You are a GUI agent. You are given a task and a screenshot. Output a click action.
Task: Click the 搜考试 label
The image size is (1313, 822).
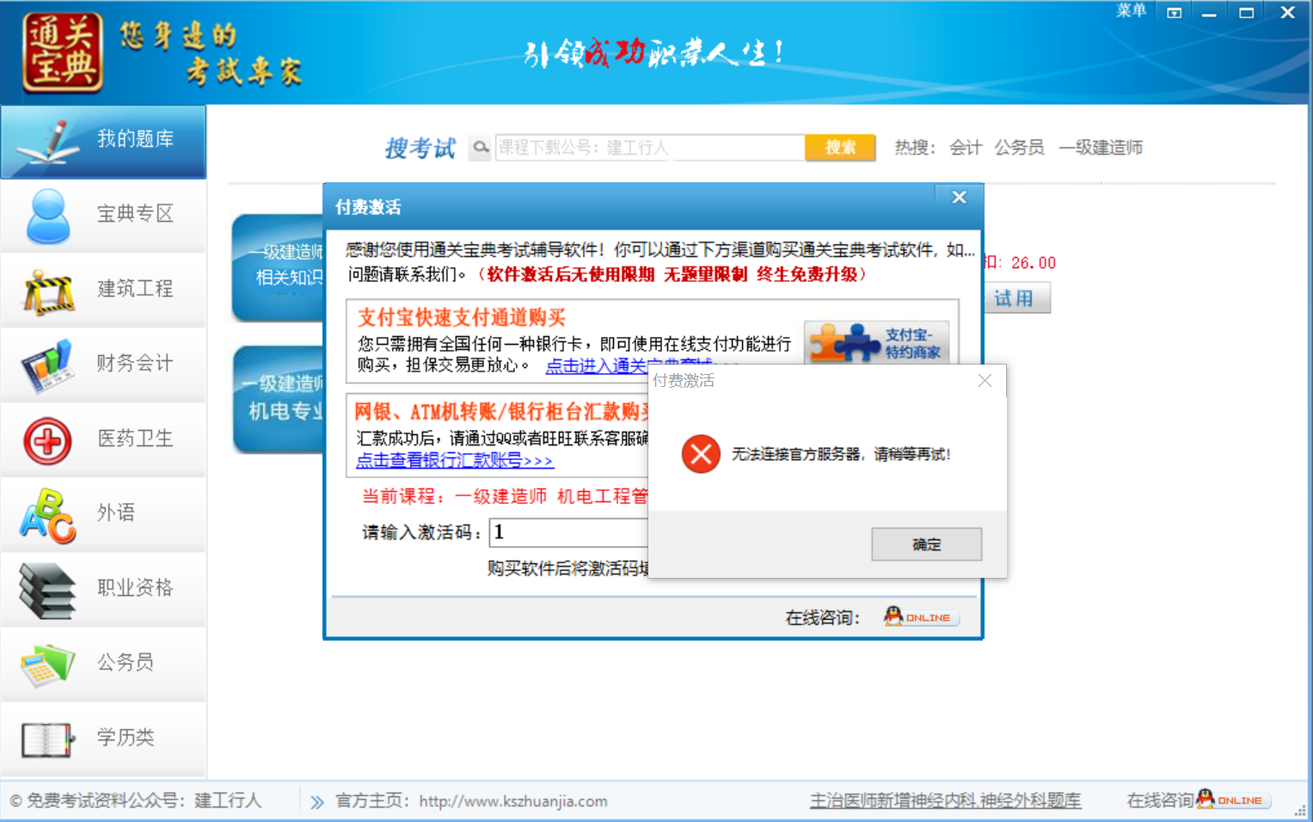tap(420, 148)
